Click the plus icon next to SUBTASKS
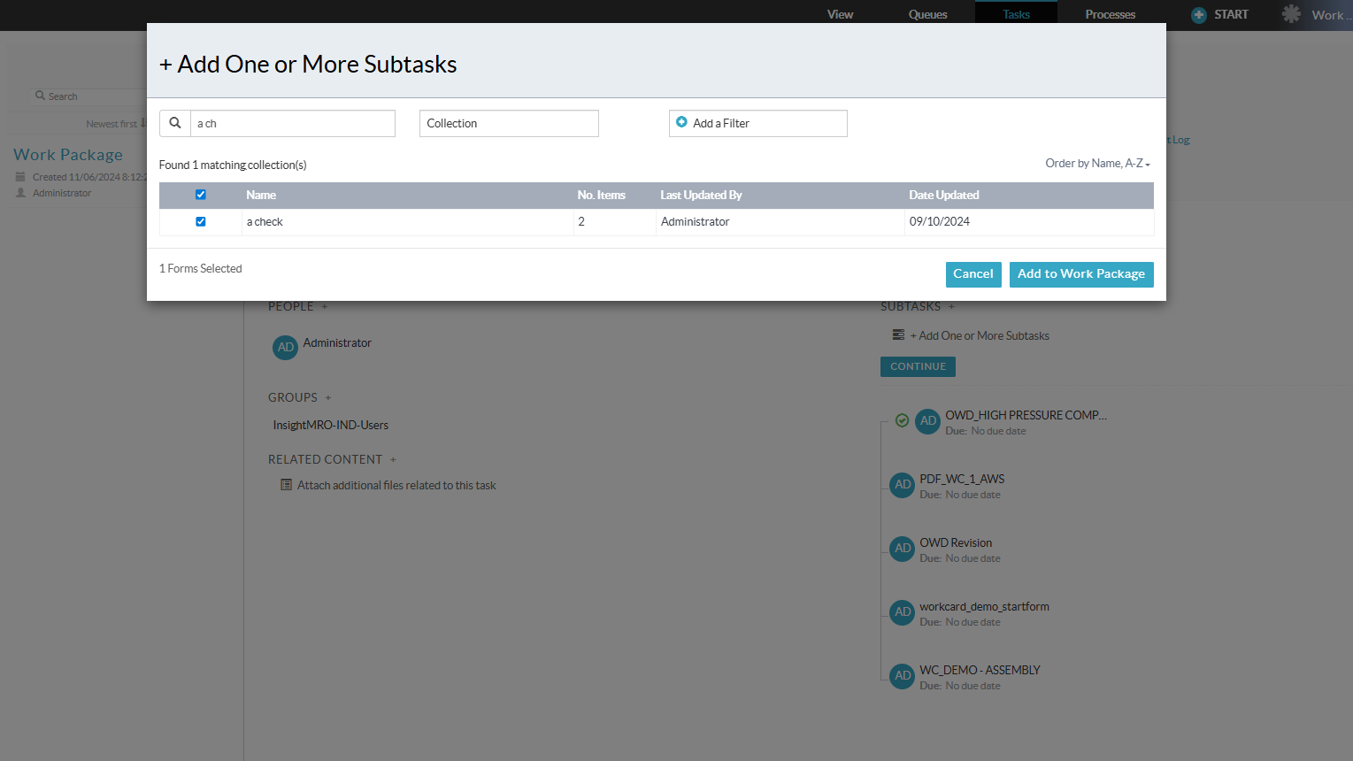Viewport: 1353px width, 761px height. [x=952, y=307]
